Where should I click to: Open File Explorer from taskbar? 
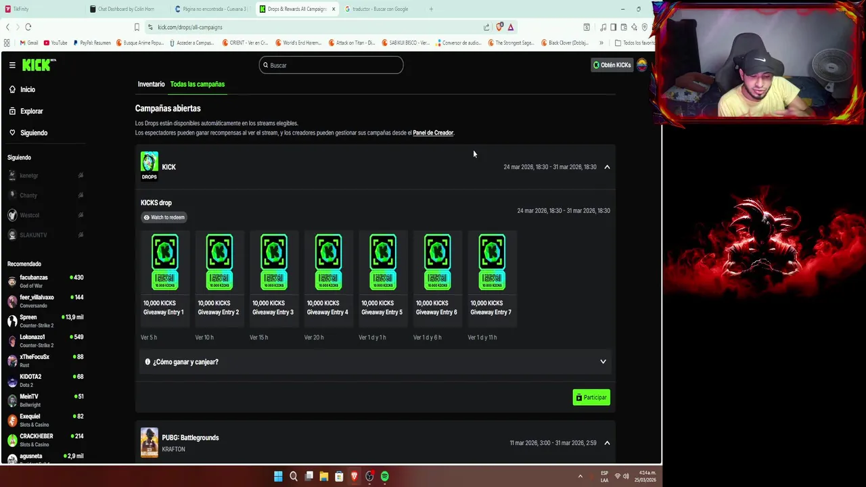(324, 476)
